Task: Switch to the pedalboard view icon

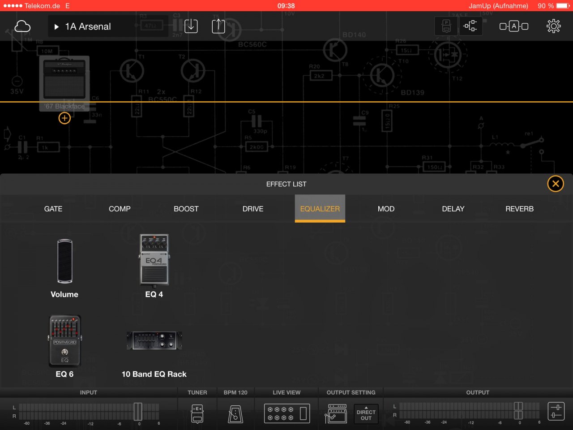Action: click(446, 26)
